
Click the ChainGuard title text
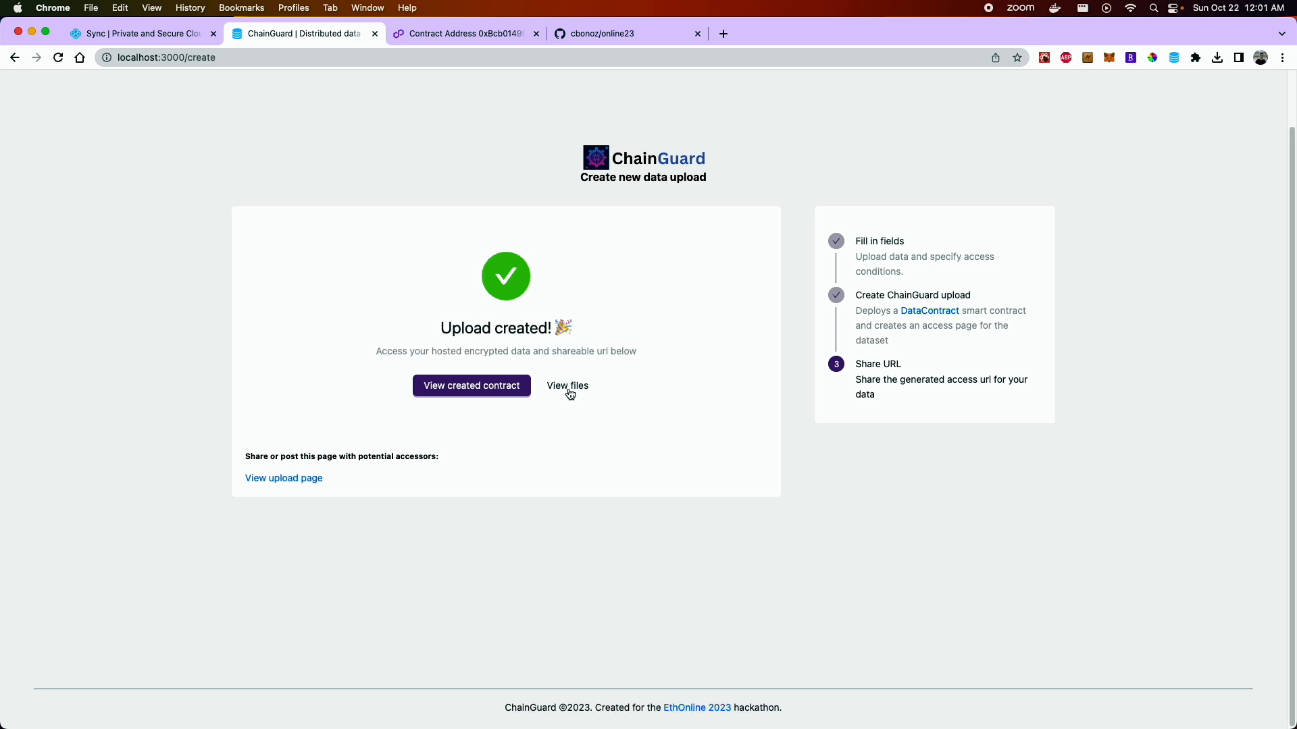point(659,158)
